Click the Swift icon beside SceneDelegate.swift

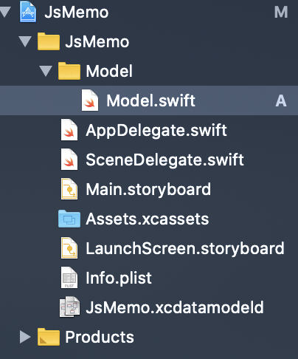click(69, 160)
